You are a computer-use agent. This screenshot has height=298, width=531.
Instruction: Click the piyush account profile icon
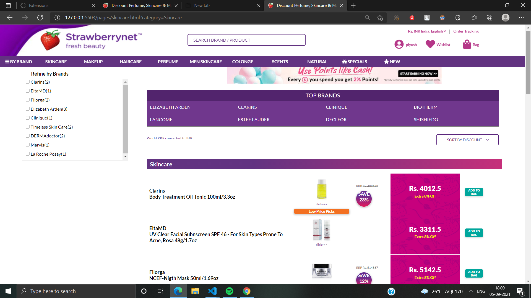[399, 44]
